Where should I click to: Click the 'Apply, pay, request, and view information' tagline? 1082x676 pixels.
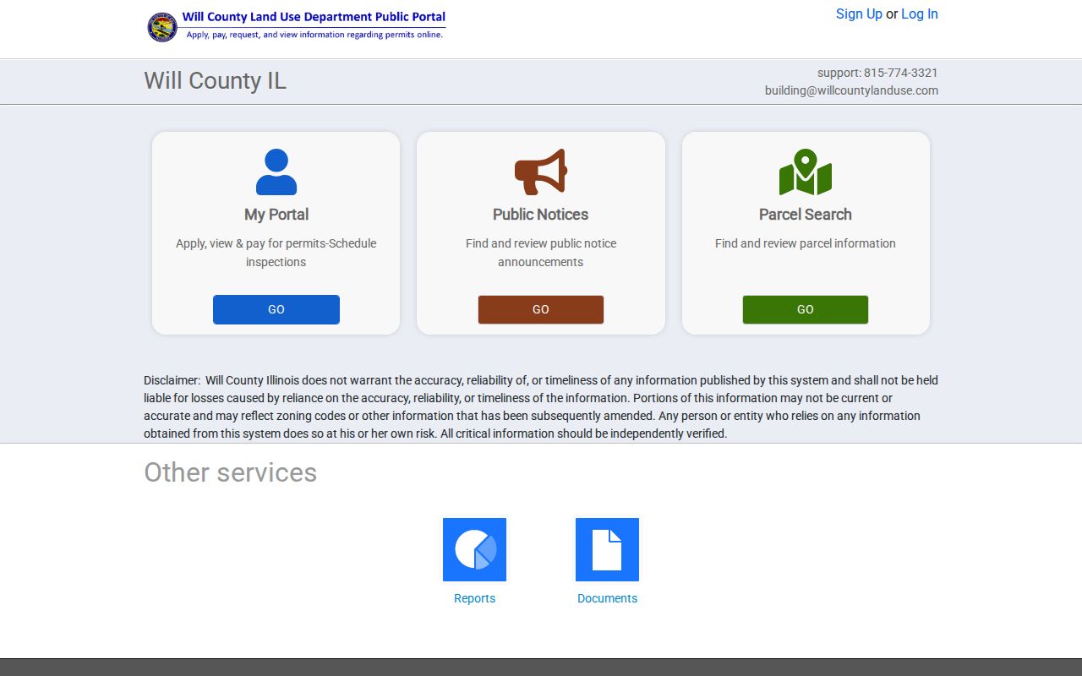314,35
